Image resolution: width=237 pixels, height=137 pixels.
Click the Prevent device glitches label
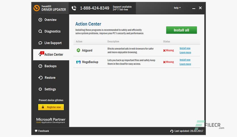[51, 100]
